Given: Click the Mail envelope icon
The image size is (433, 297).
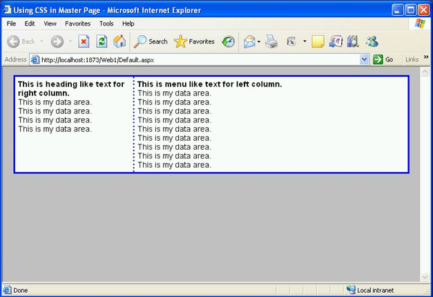Looking at the screenshot, I should [x=249, y=41].
